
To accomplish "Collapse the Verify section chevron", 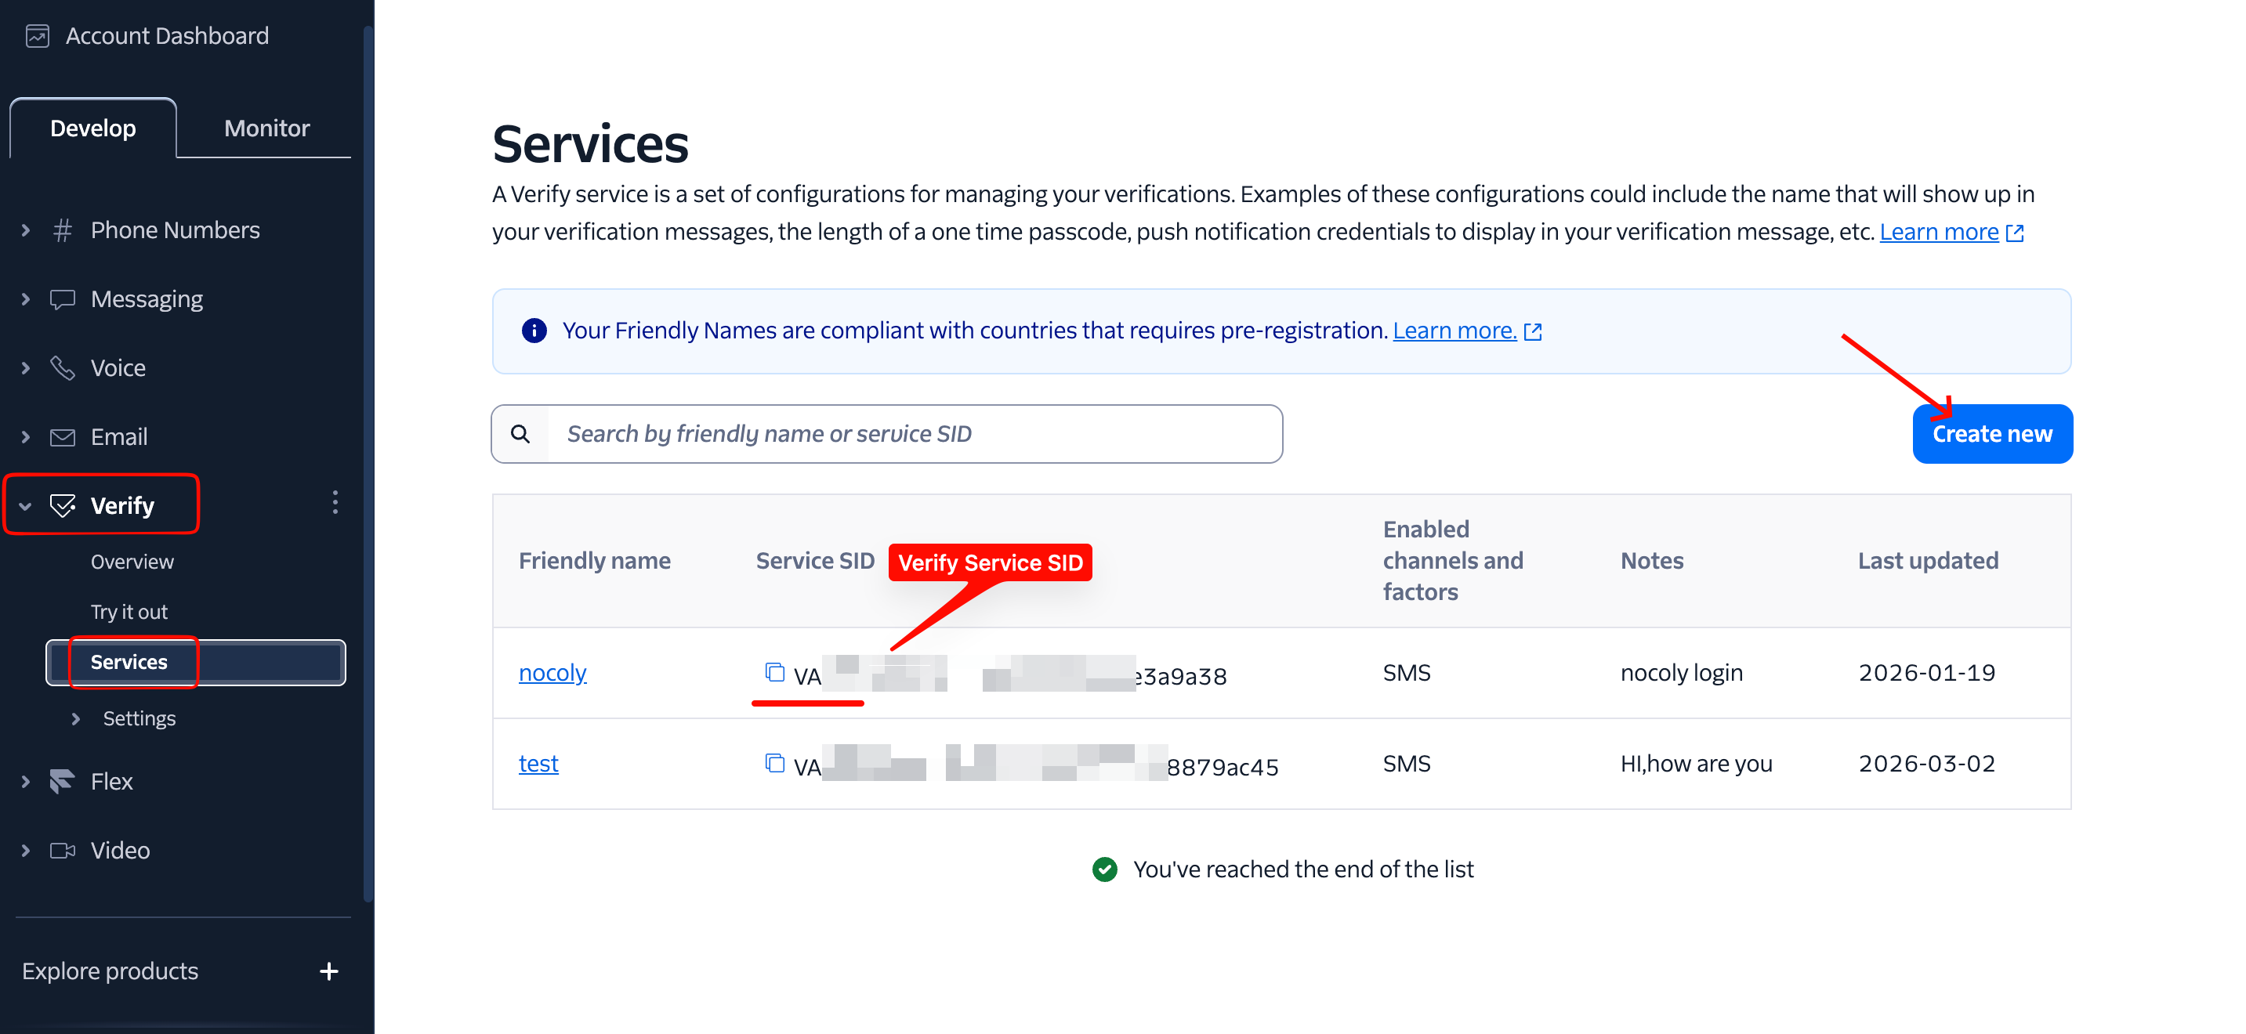I will [x=25, y=506].
